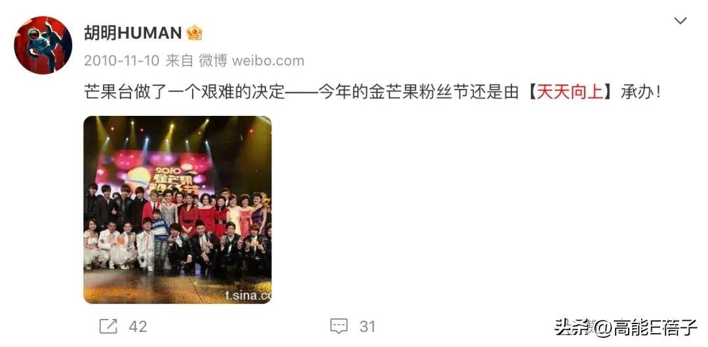This screenshot has width=708, height=347.
Task: Click the comment count 31
Action: (x=368, y=326)
